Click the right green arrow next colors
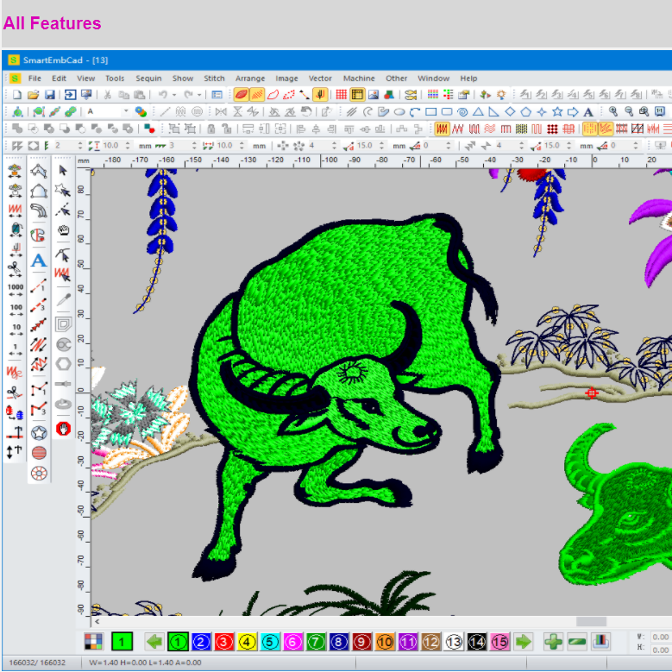Image resolution: width=672 pixels, height=672 pixels. coord(524,641)
